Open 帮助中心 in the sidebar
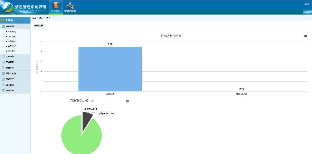The image size is (312, 154). pos(15,68)
